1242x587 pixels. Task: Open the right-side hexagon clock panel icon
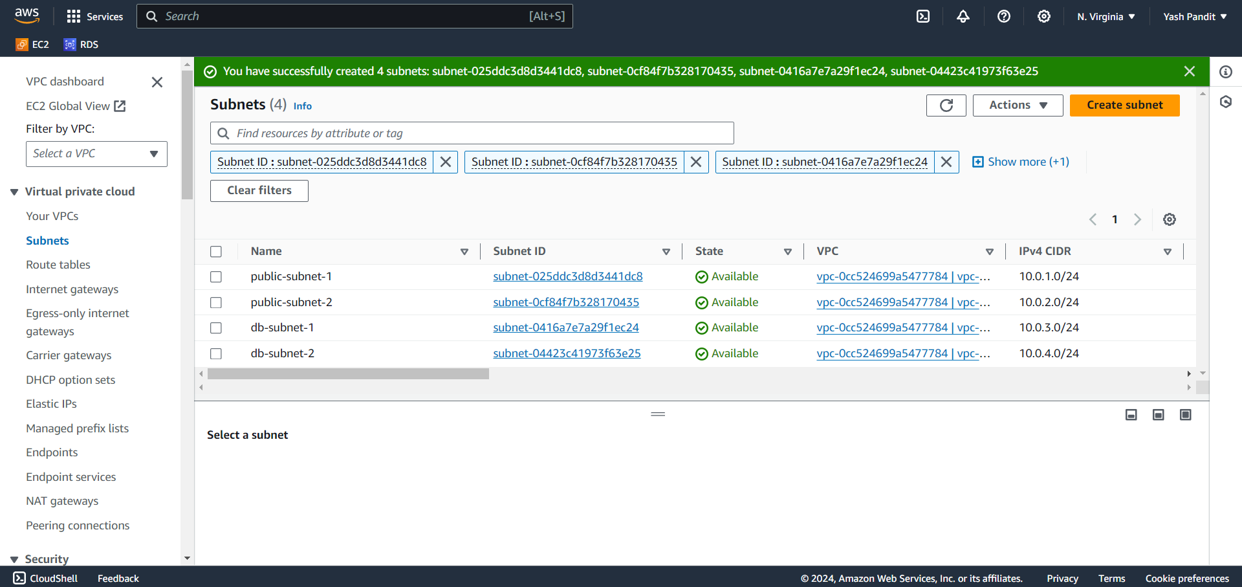(1226, 102)
